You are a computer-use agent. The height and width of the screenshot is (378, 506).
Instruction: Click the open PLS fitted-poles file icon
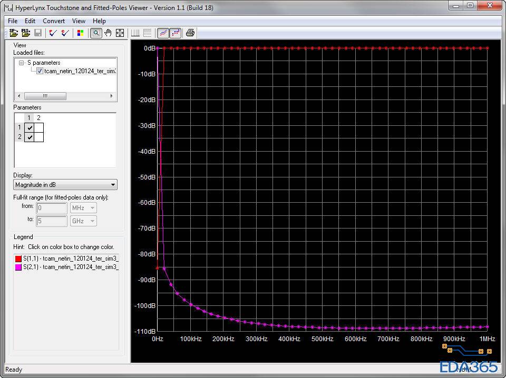point(26,33)
